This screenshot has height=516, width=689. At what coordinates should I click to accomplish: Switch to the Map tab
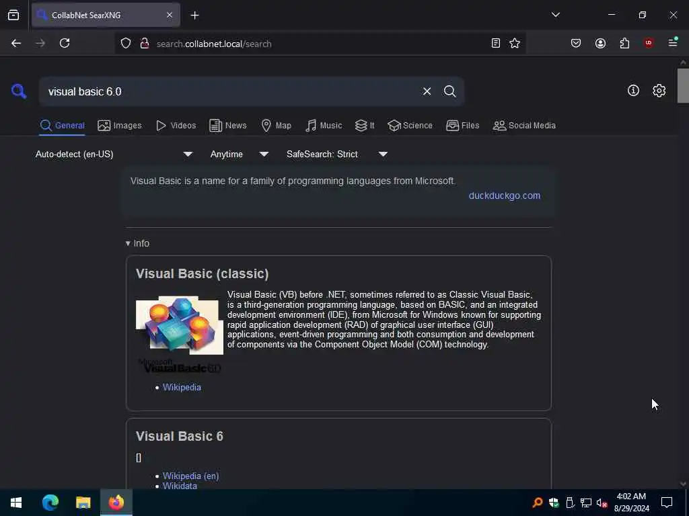tap(276, 126)
